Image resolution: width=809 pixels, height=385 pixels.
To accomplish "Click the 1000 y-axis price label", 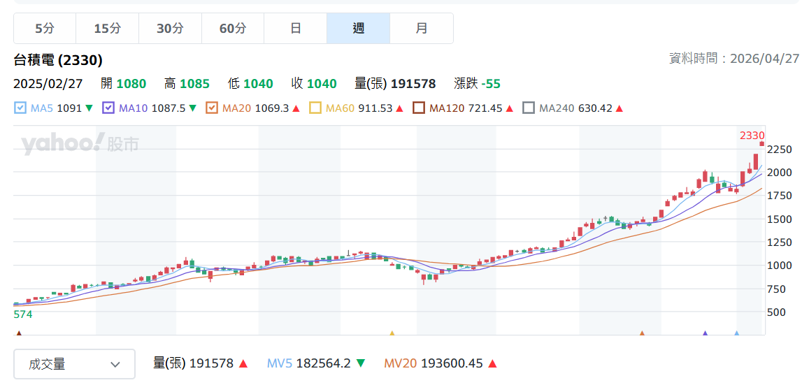I will [x=780, y=266].
